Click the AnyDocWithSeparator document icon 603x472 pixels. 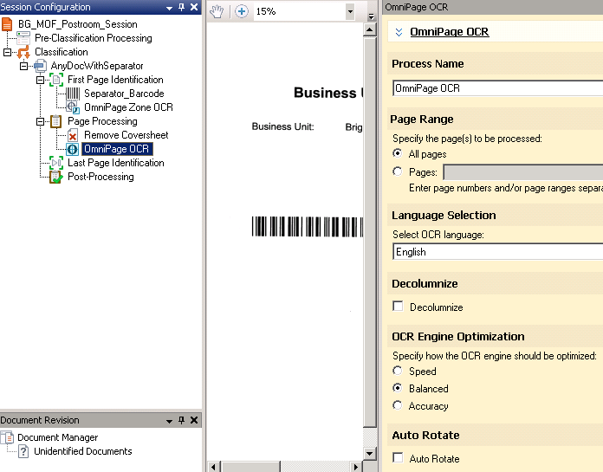[x=41, y=66]
